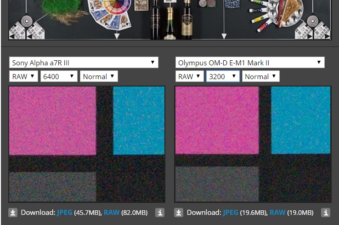The height and width of the screenshot is (225, 339).
Task: Open the Olympus OM-D E-M1 Mark II dropdown
Action: pyautogui.click(x=250, y=63)
